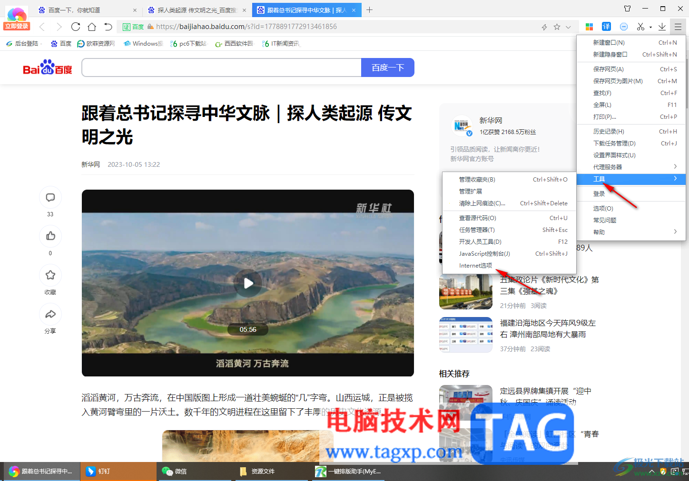
Task: Open 下载任务管理(D) menu item
Action: (x=631, y=144)
